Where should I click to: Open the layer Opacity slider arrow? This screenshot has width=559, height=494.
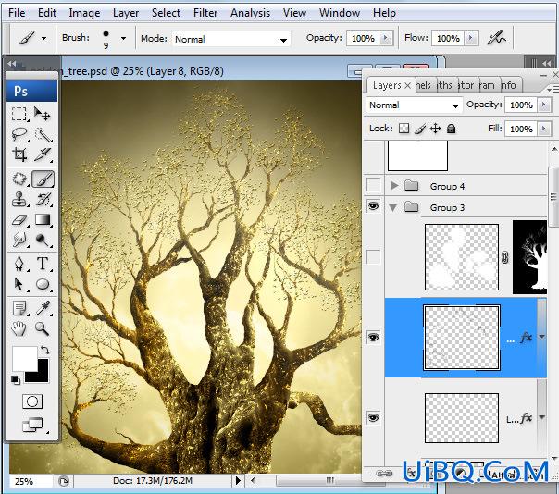(x=544, y=105)
